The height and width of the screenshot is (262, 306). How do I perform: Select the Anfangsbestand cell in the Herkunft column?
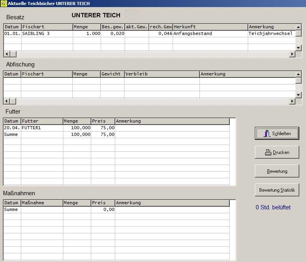coord(210,34)
